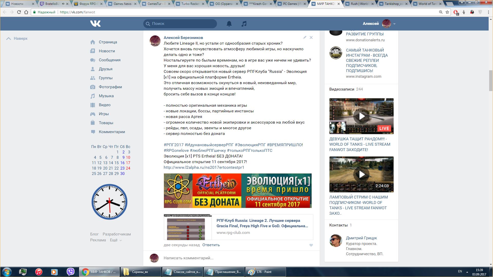Click the EN language indicator

tap(460, 271)
